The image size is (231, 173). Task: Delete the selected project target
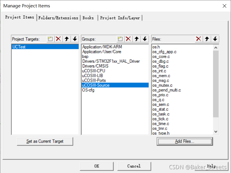coord(59,39)
